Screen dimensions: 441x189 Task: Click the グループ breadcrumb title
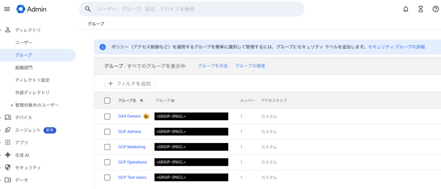click(96, 24)
